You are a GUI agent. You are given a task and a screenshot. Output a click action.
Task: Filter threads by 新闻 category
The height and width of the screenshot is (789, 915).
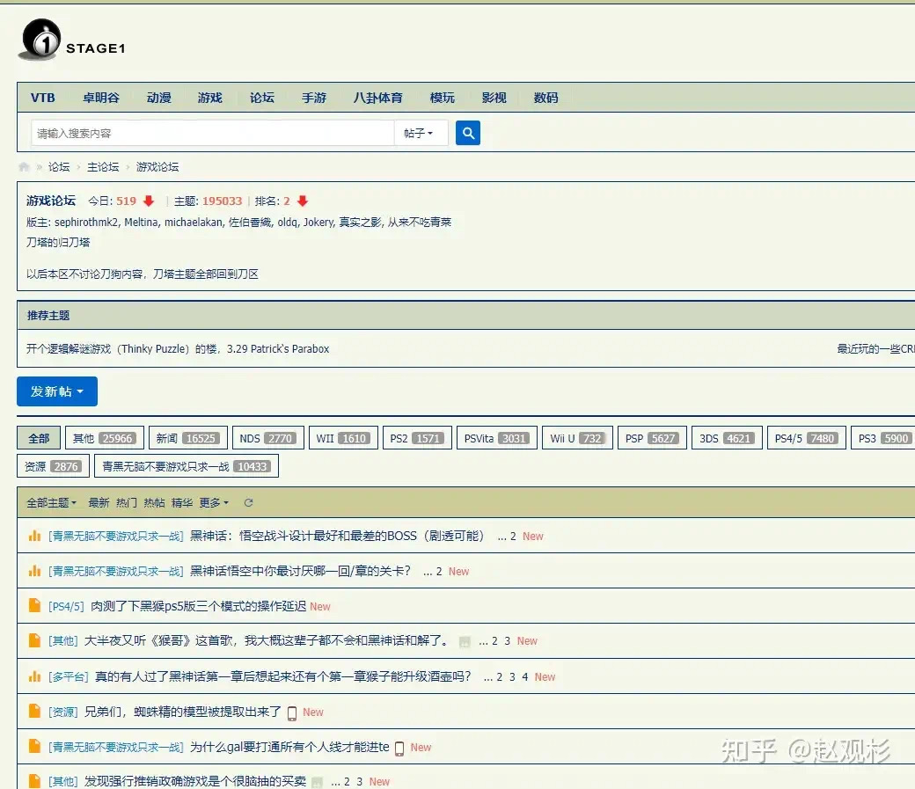[x=188, y=438]
